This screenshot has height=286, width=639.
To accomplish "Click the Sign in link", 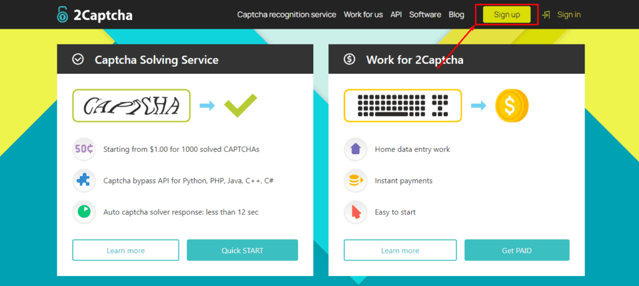I will click(x=568, y=14).
